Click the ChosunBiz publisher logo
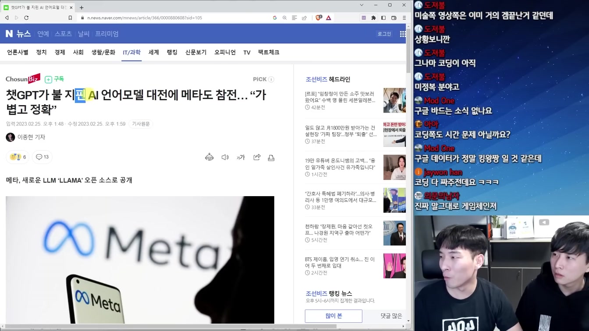589x331 pixels. [x=23, y=79]
